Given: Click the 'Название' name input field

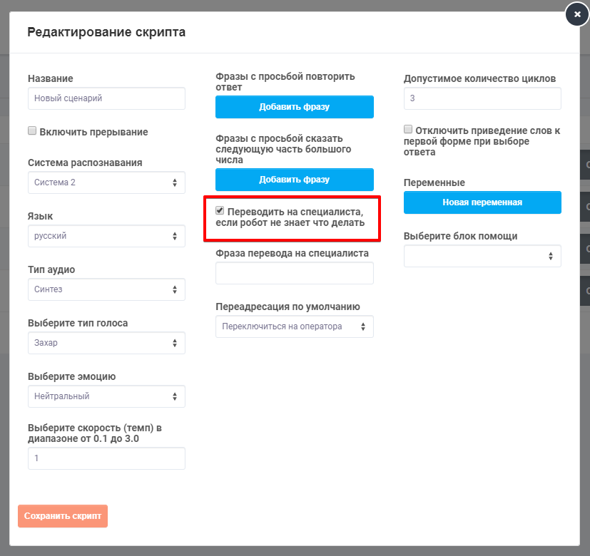Looking at the screenshot, I should click(106, 98).
